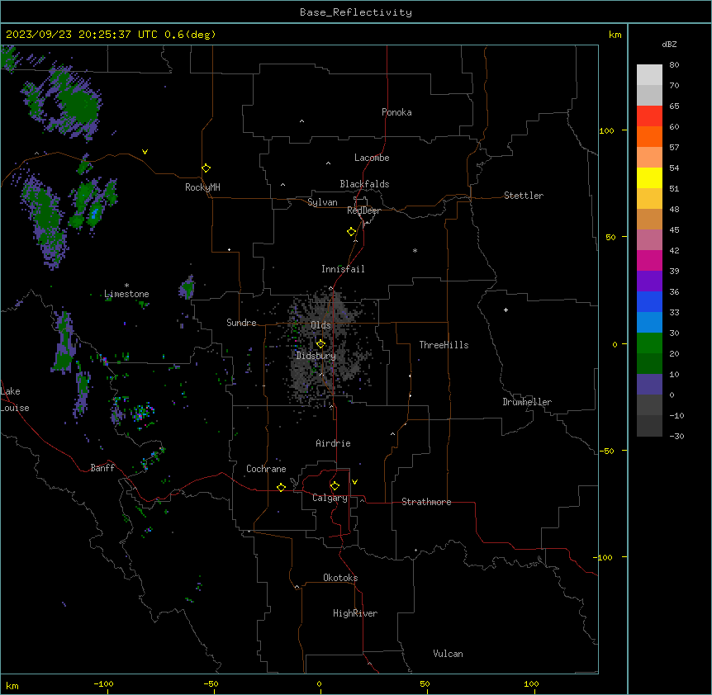Screen dimensions: 712x695
Task: Click the light gray 70-80 dBZ legend swatch
Action: tap(649, 75)
